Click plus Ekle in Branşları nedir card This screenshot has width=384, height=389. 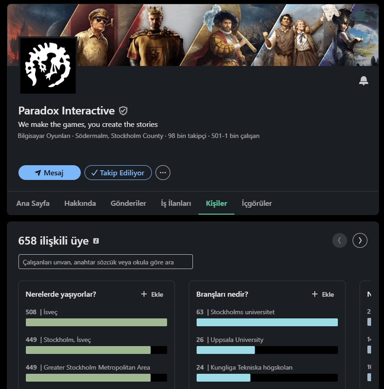(x=323, y=294)
